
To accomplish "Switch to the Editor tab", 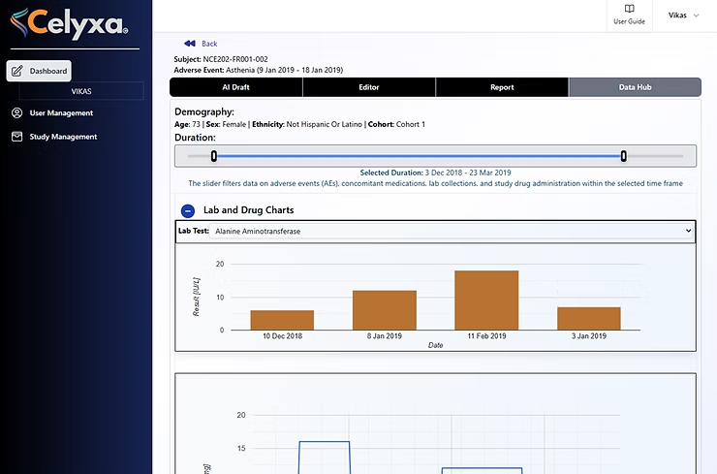I will click(368, 87).
